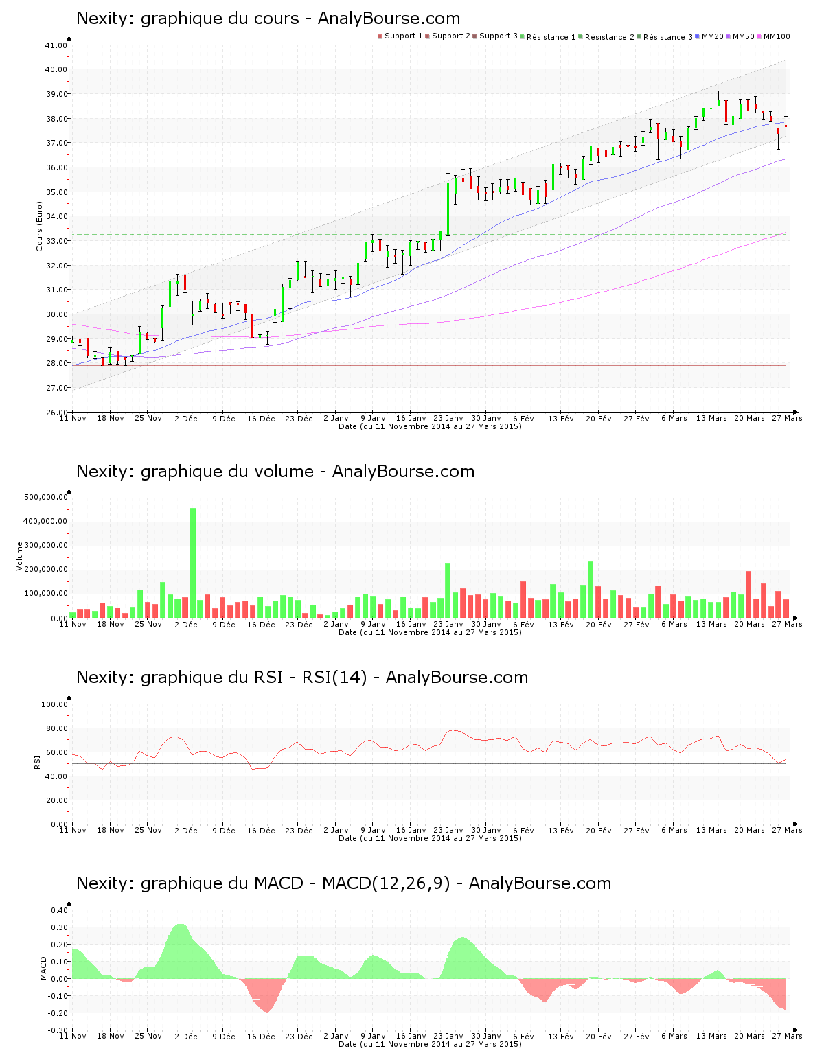Click the '16 Déc' date on MACD chart
Screen dimensions: 824x1064
(x=261, y=1036)
